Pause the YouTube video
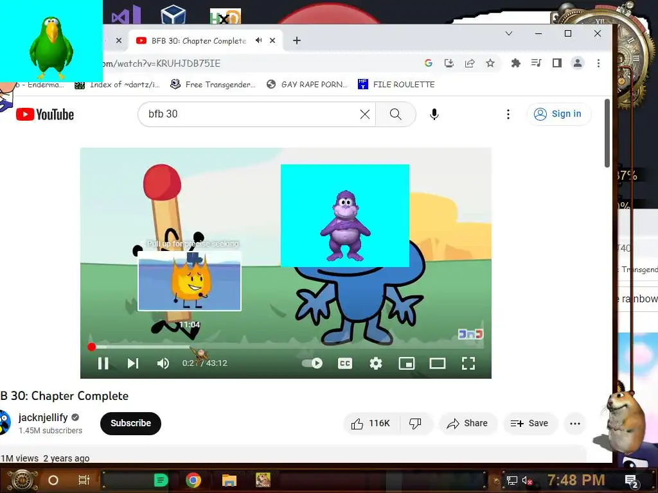This screenshot has width=658, height=493. tap(103, 363)
